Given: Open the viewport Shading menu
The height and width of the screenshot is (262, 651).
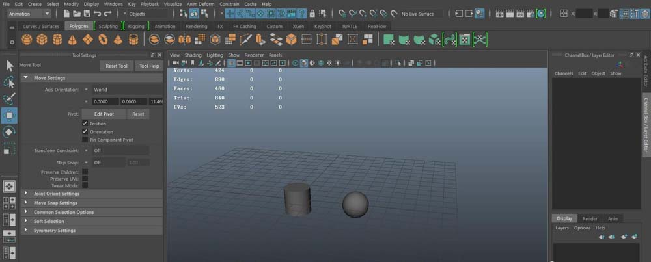Looking at the screenshot, I should (193, 55).
